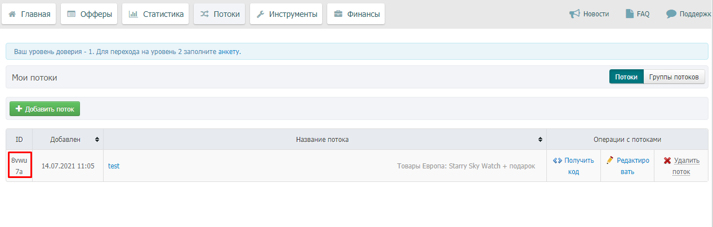Click the speech bubble support icon
713x227 pixels.
point(671,14)
